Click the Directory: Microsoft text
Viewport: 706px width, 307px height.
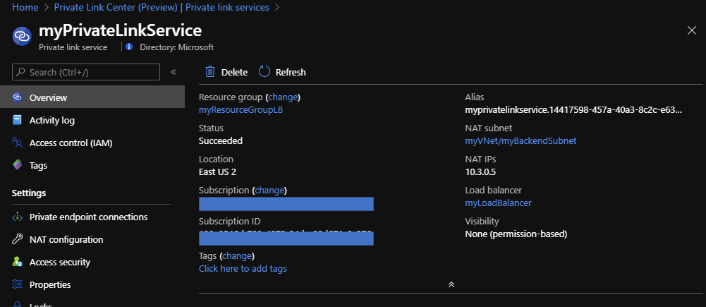(176, 47)
